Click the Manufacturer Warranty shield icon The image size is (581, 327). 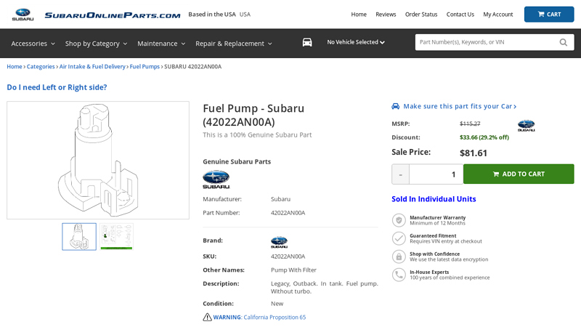tap(399, 220)
